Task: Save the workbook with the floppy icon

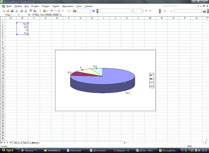Action: click(x=12, y=11)
